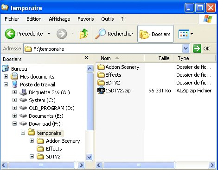
Task: Click the 1SDTV2.zip file name
Action: pos(118,91)
